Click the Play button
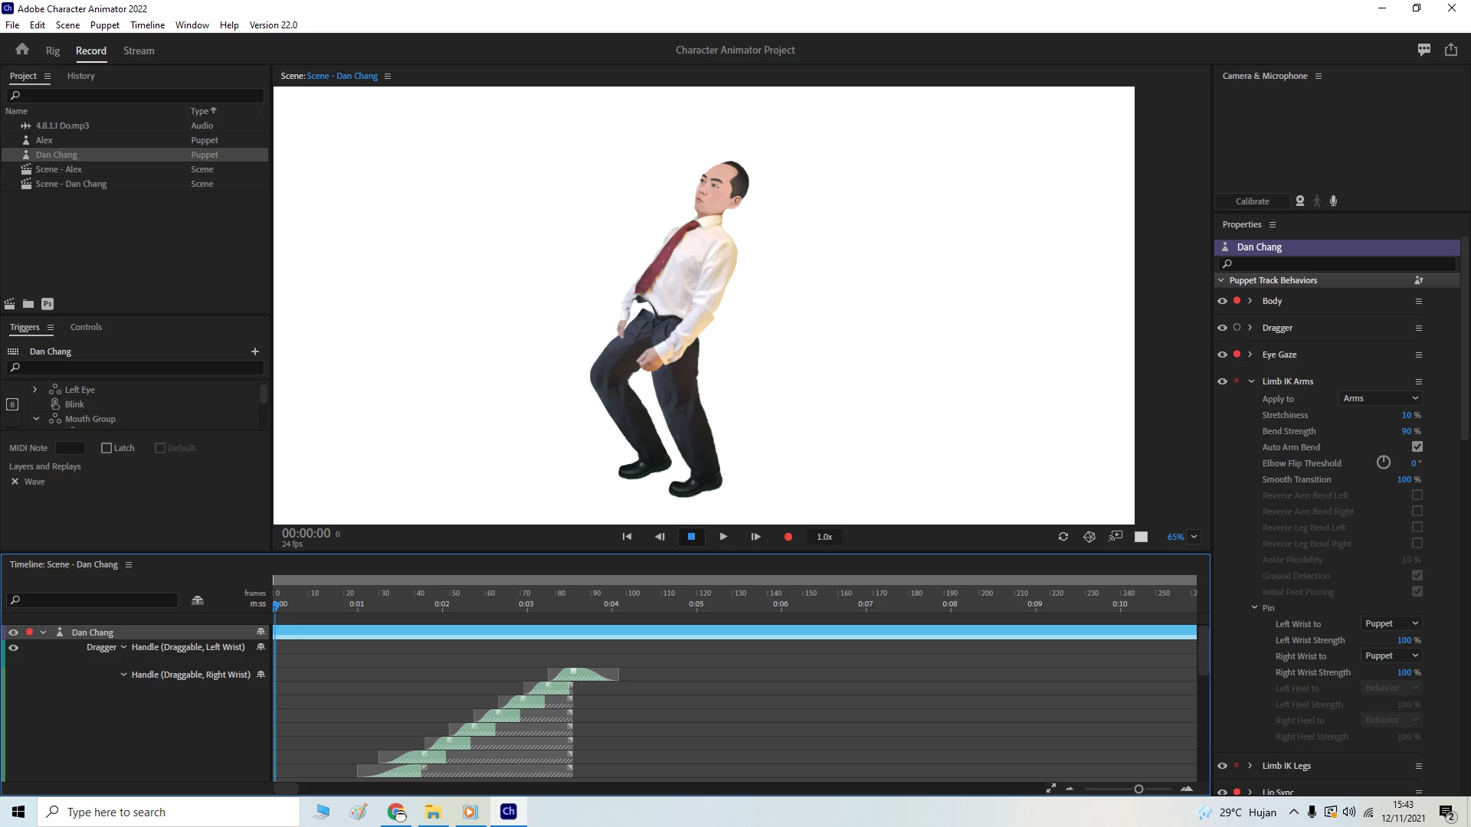This screenshot has width=1471, height=827. pos(723,537)
